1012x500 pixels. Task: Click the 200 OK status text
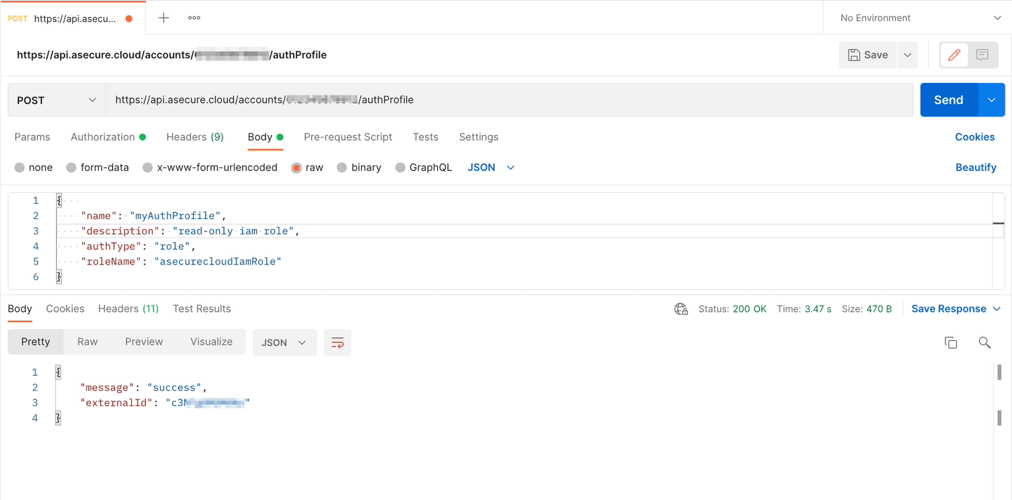tap(750, 309)
